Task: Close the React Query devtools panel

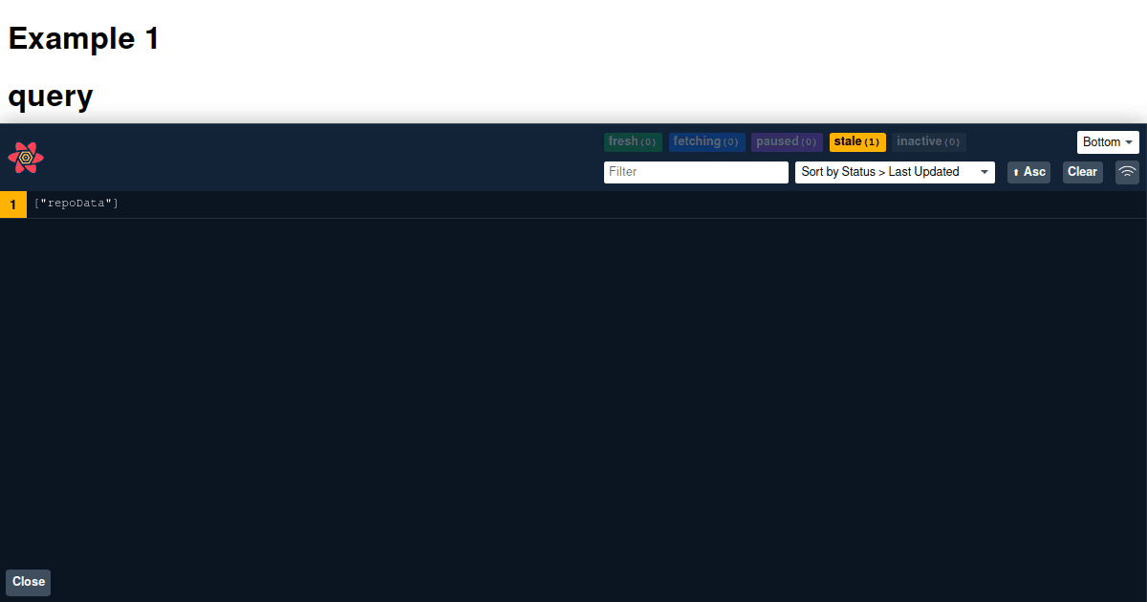Action: (28, 582)
